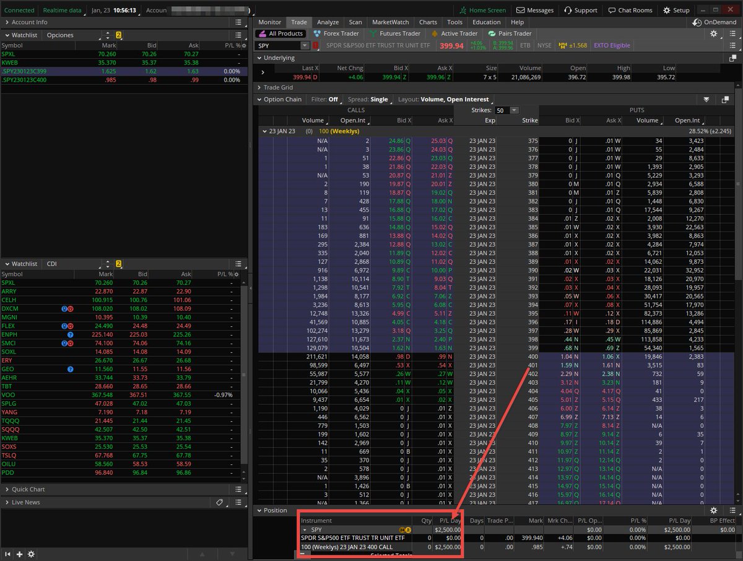The image size is (743, 561).
Task: Switch to the Scan tab
Action: [355, 22]
